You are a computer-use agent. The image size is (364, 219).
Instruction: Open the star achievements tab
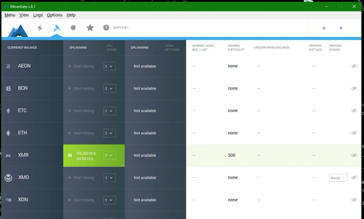pos(90,28)
